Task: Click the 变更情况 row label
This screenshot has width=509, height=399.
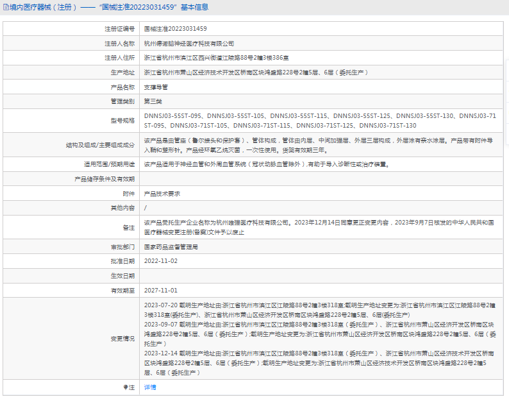Action: (122, 339)
